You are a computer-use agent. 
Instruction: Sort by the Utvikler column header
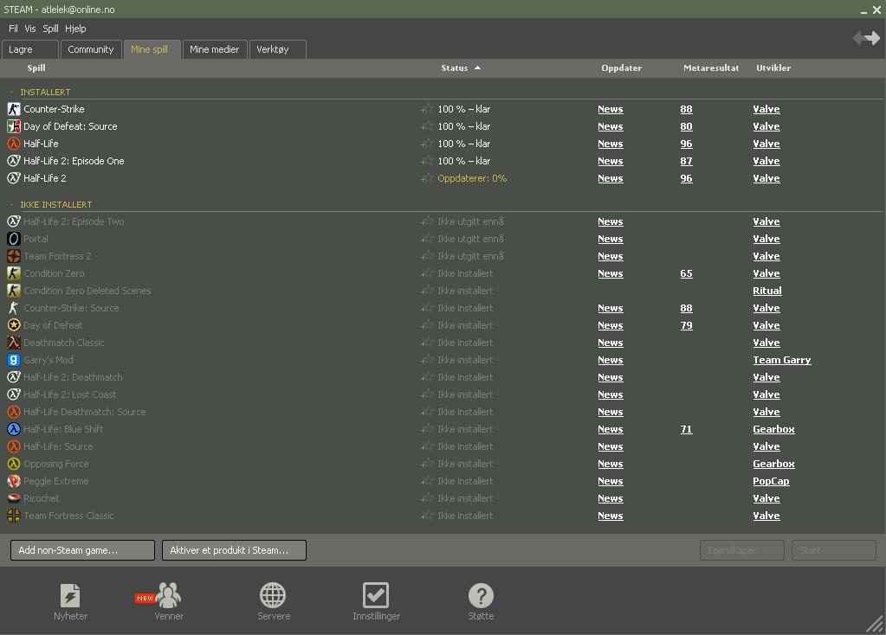point(773,67)
